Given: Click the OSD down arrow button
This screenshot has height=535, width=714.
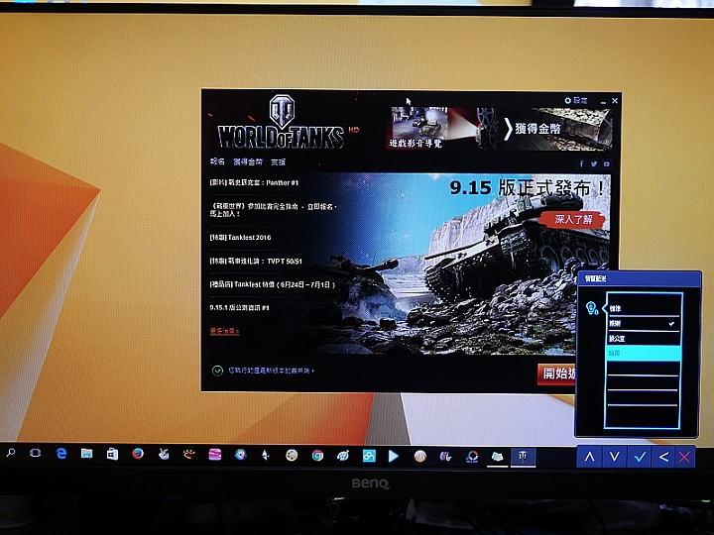Looking at the screenshot, I should (614, 457).
